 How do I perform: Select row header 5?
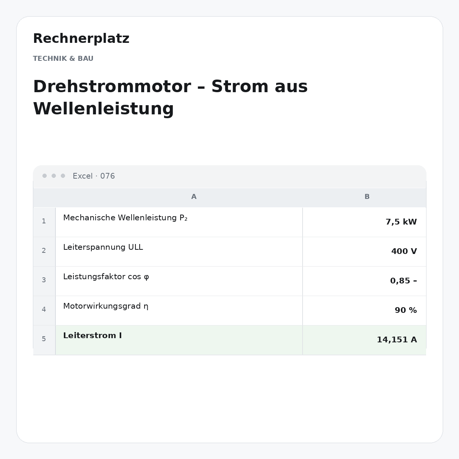click(44, 339)
